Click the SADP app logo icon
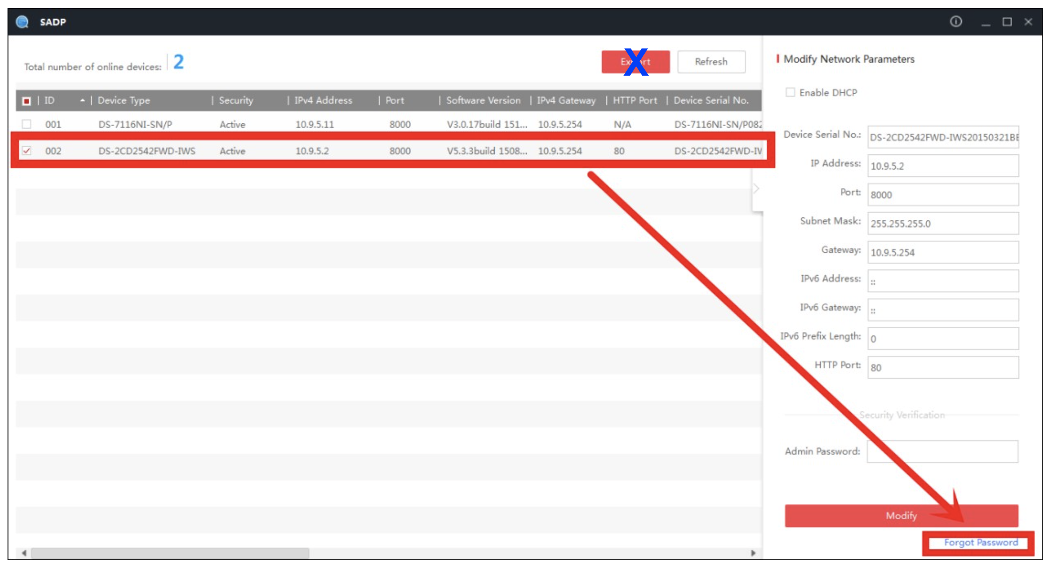 (x=22, y=22)
